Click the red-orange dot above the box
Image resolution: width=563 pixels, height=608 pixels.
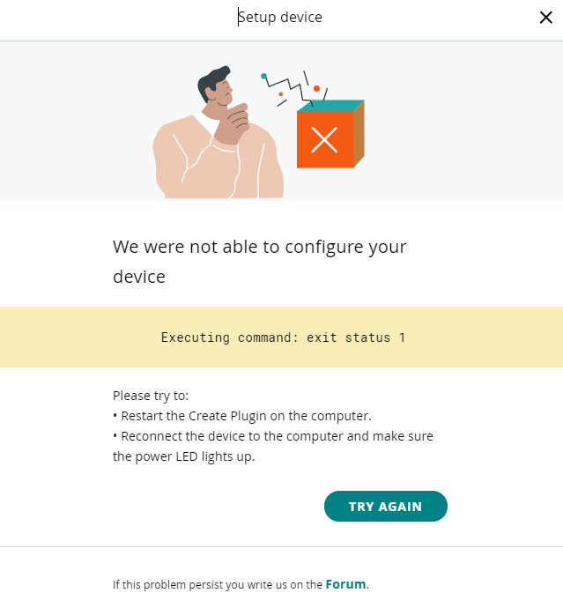click(316, 88)
